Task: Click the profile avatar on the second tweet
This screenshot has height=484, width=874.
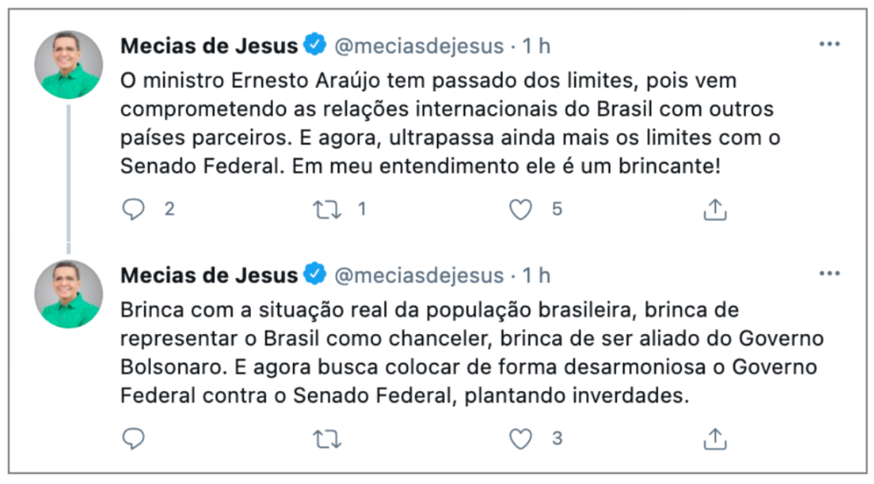Action: click(x=68, y=295)
